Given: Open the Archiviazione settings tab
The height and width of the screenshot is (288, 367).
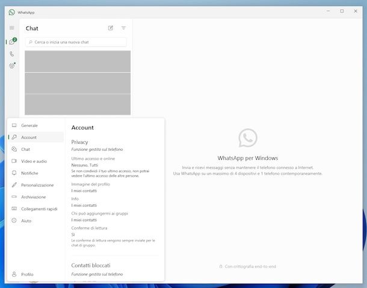Looking at the screenshot, I should coord(36,197).
